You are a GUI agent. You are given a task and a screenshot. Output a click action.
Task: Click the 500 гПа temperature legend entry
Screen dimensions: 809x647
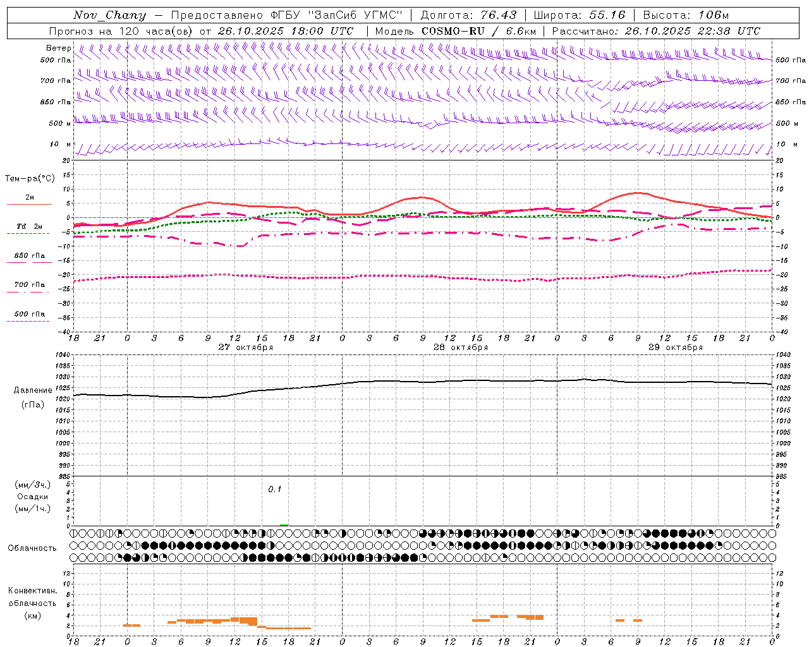[30, 314]
